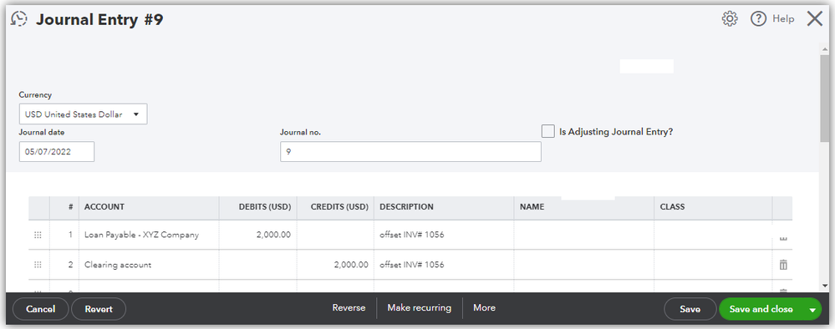
Task: Click the Journal date field
Action: tap(57, 152)
